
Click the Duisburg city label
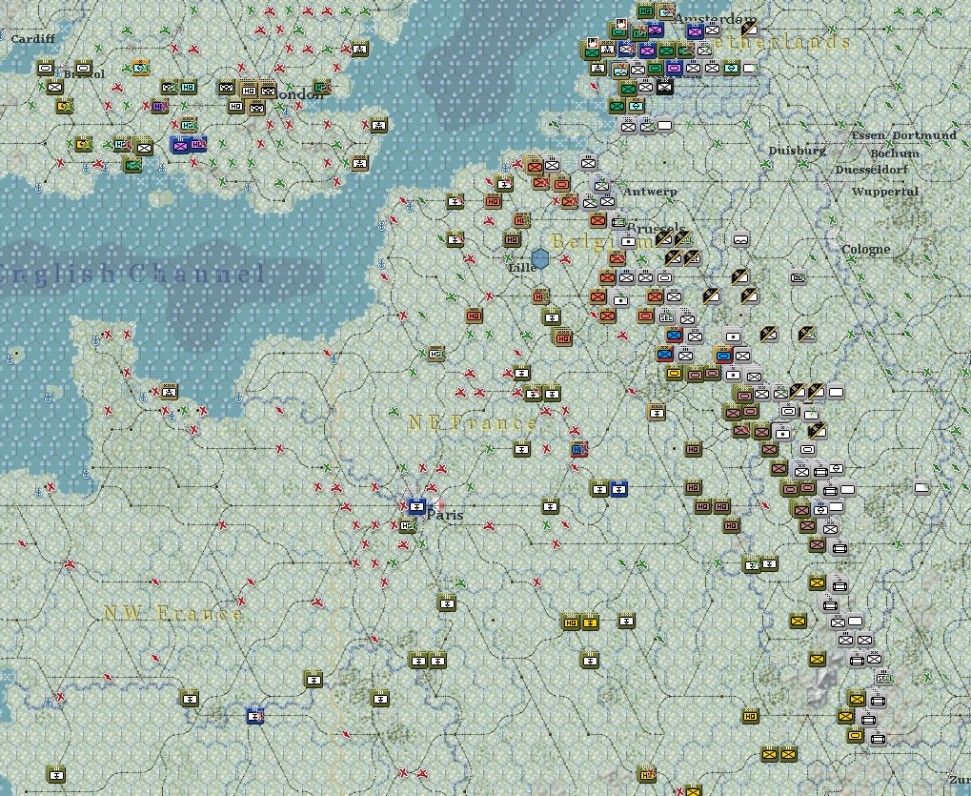coord(797,151)
